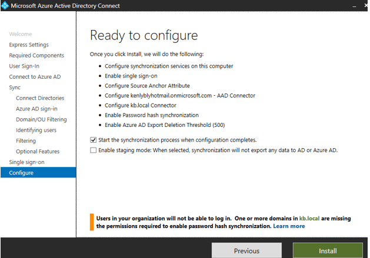The image size is (370, 258).
Task: Go back with the Previous button
Action: (x=246, y=251)
